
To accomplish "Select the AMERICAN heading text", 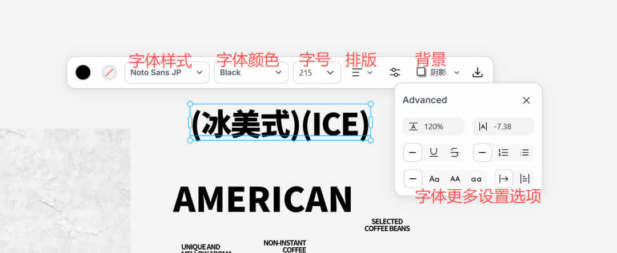I will point(262,199).
